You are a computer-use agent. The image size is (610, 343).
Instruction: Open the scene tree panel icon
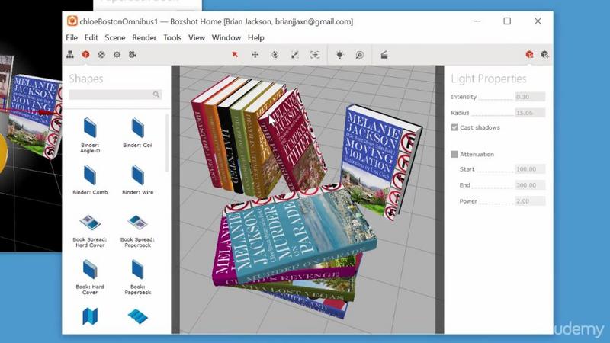coord(70,54)
